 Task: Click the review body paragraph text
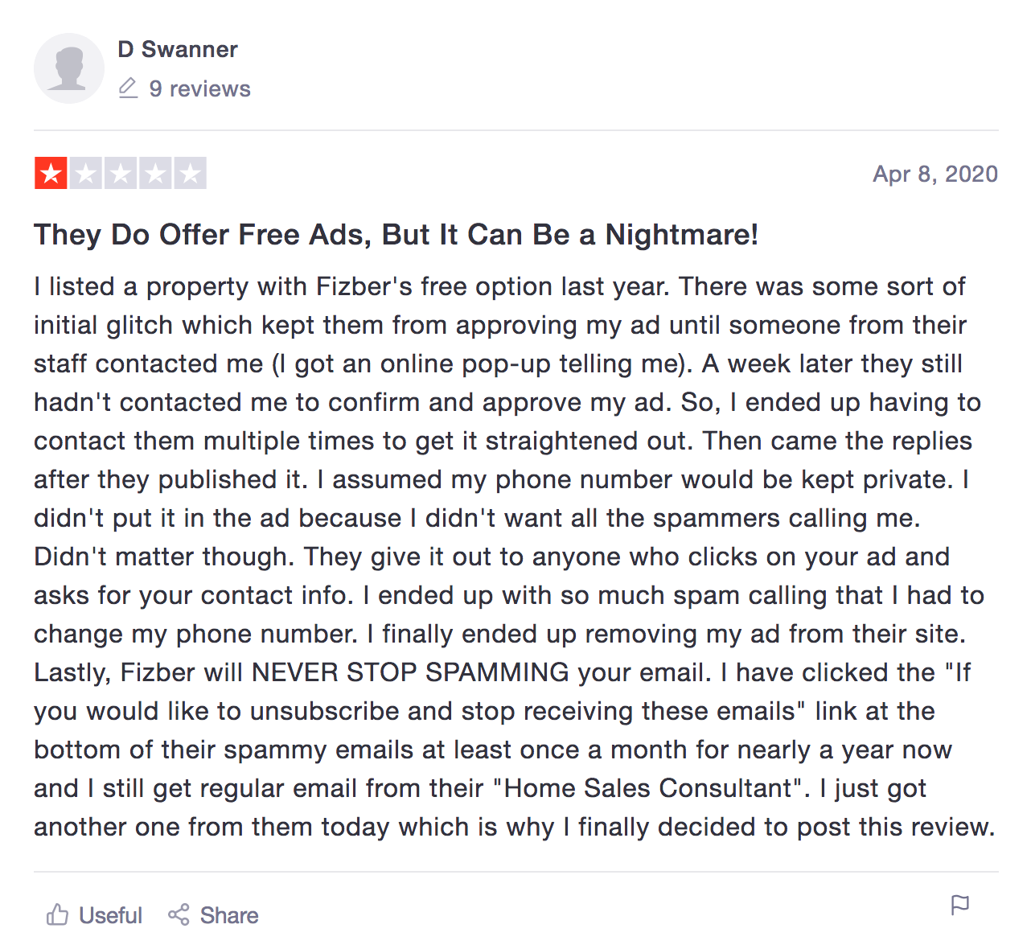[515, 557]
